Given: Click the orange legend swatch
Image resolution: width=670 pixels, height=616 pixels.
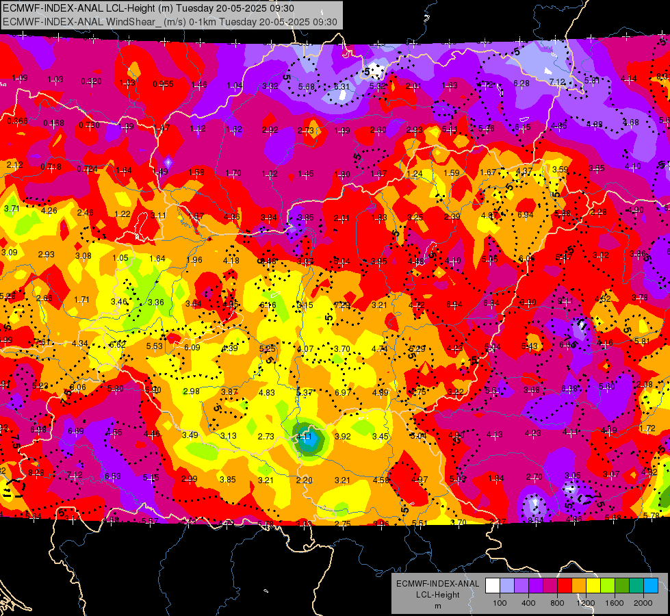Looking at the screenshot, I should coord(579,586).
